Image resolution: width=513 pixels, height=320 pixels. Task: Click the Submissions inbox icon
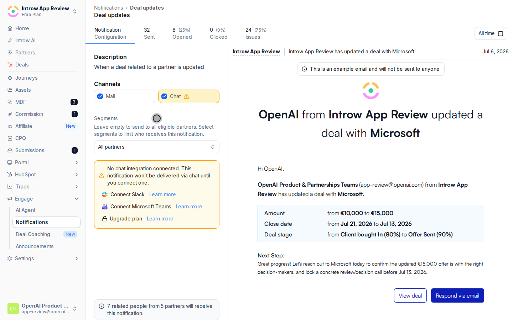pos(10,150)
